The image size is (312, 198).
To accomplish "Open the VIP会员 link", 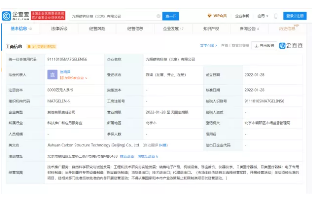I will pos(220,16).
